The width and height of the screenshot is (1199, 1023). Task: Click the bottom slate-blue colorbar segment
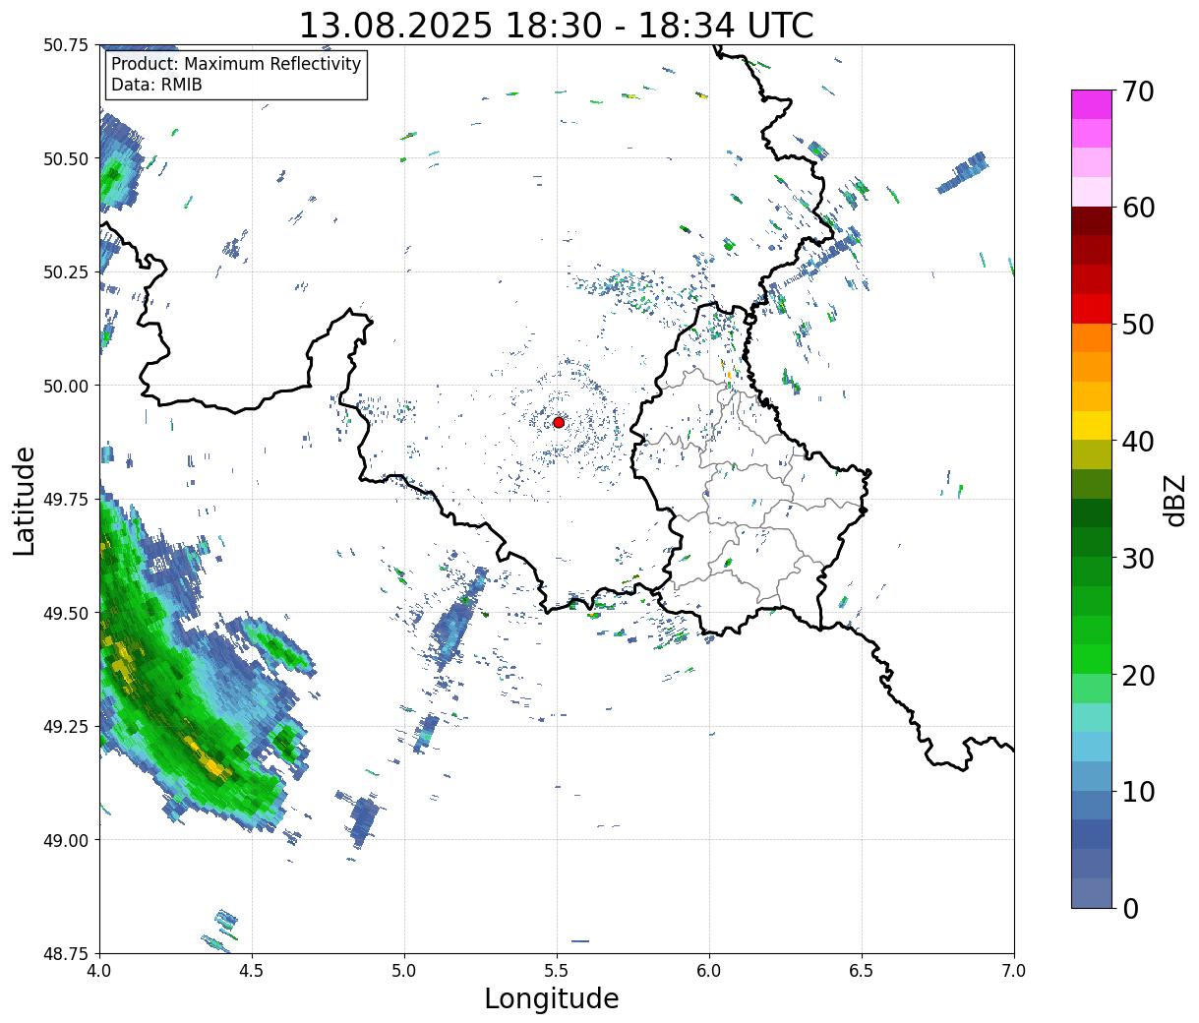coord(1092,892)
